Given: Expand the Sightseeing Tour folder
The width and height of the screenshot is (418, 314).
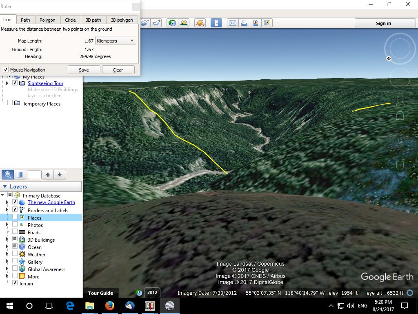Looking at the screenshot, I should [7, 83].
